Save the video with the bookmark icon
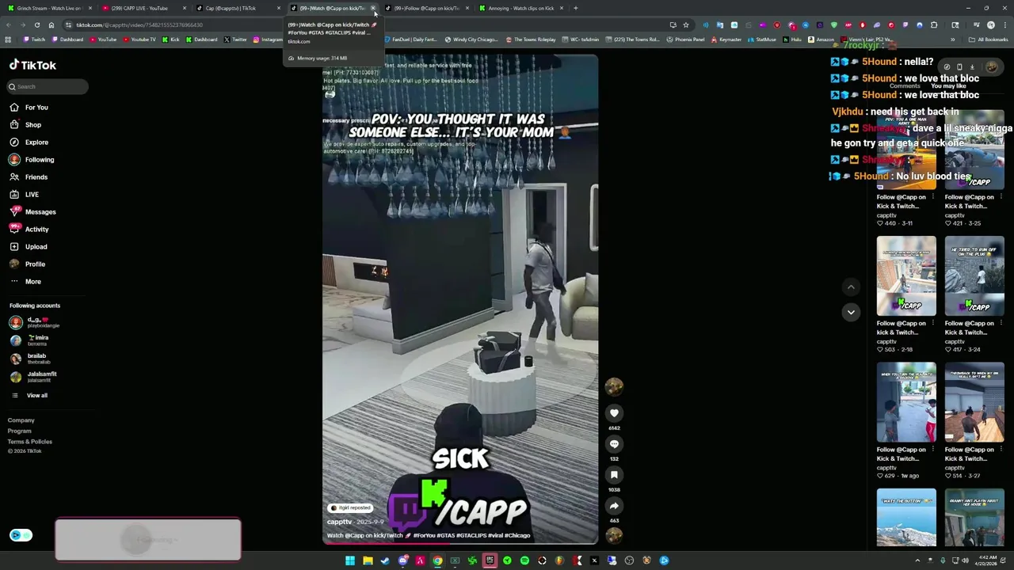This screenshot has width=1014, height=570. [614, 475]
